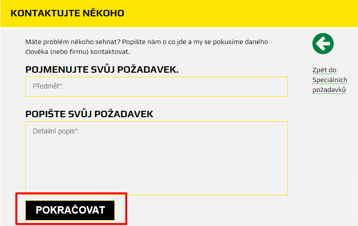Click the yellow header banner
Screen dimensions: 358x226
tap(179, 13)
